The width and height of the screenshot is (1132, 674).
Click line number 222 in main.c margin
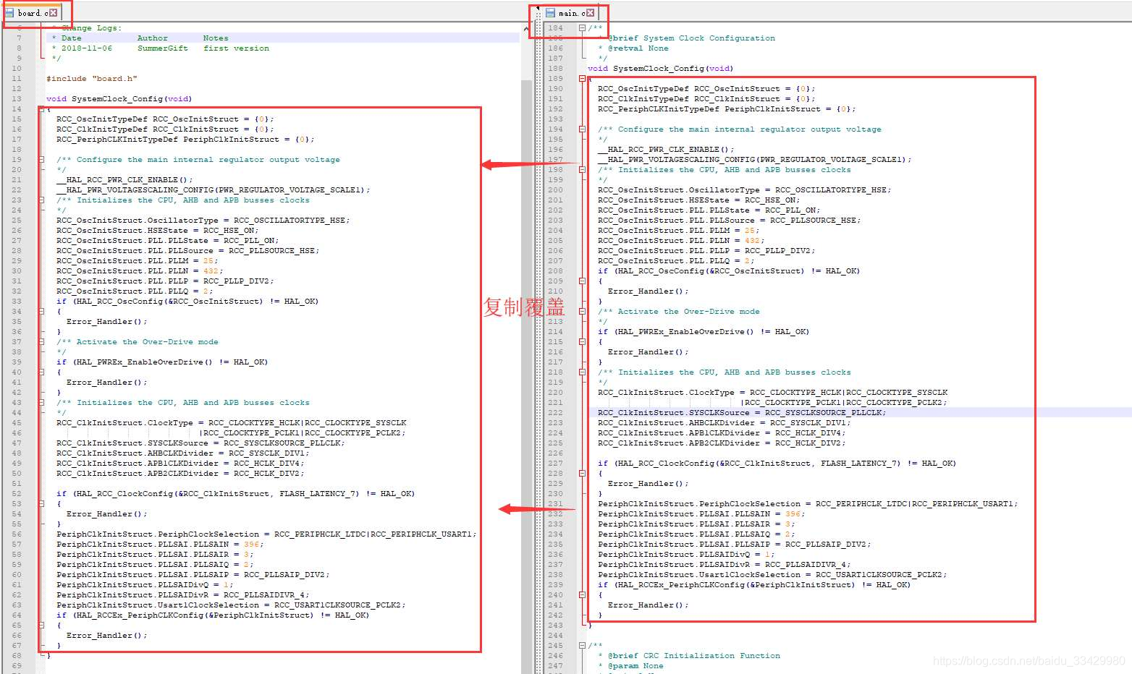coord(555,412)
